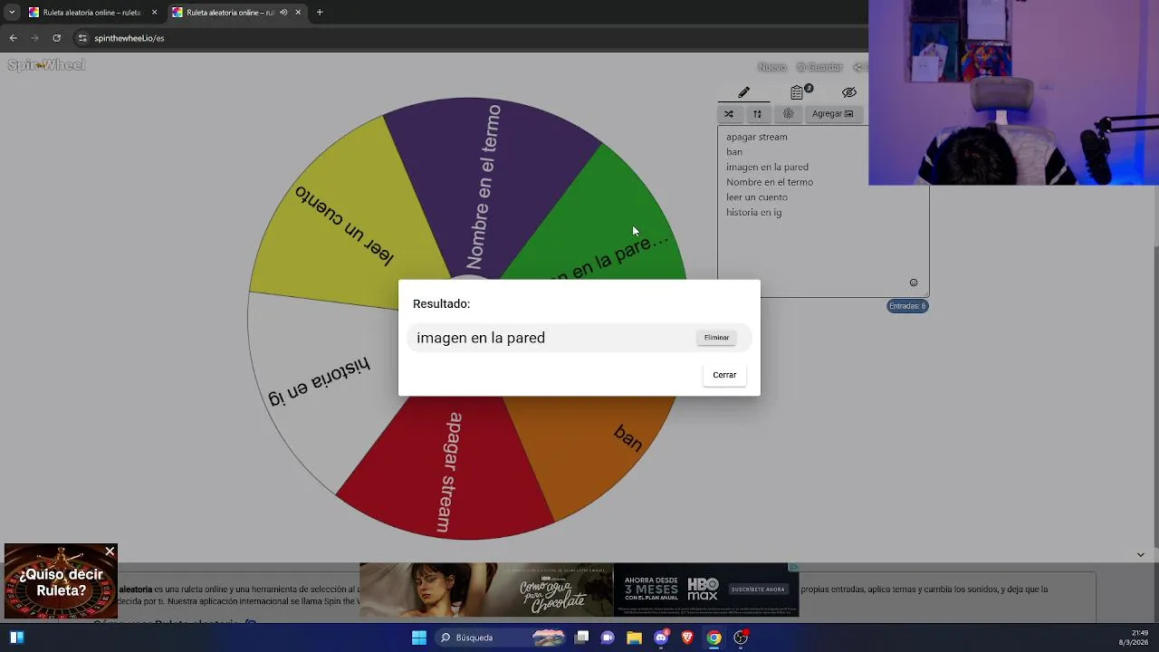Click Eliminar to remove the result entry
This screenshot has height=652, width=1159.
[x=716, y=338]
